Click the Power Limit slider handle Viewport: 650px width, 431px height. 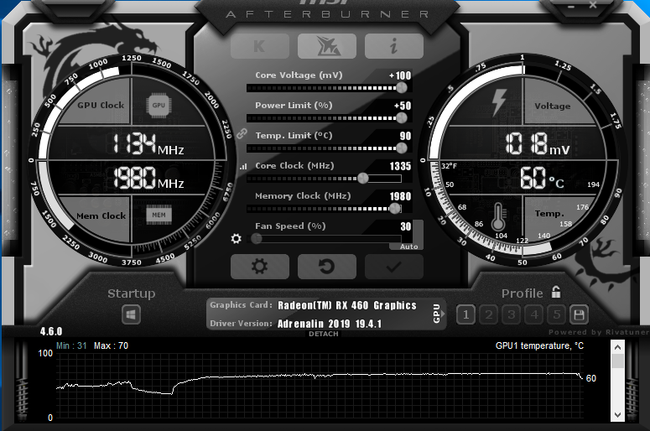401,117
